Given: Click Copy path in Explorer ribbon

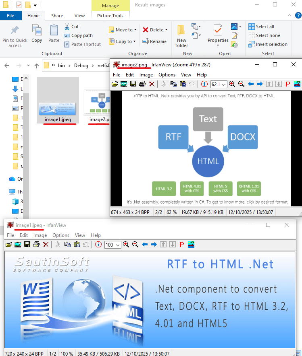Looking at the screenshot, I should point(78,35).
